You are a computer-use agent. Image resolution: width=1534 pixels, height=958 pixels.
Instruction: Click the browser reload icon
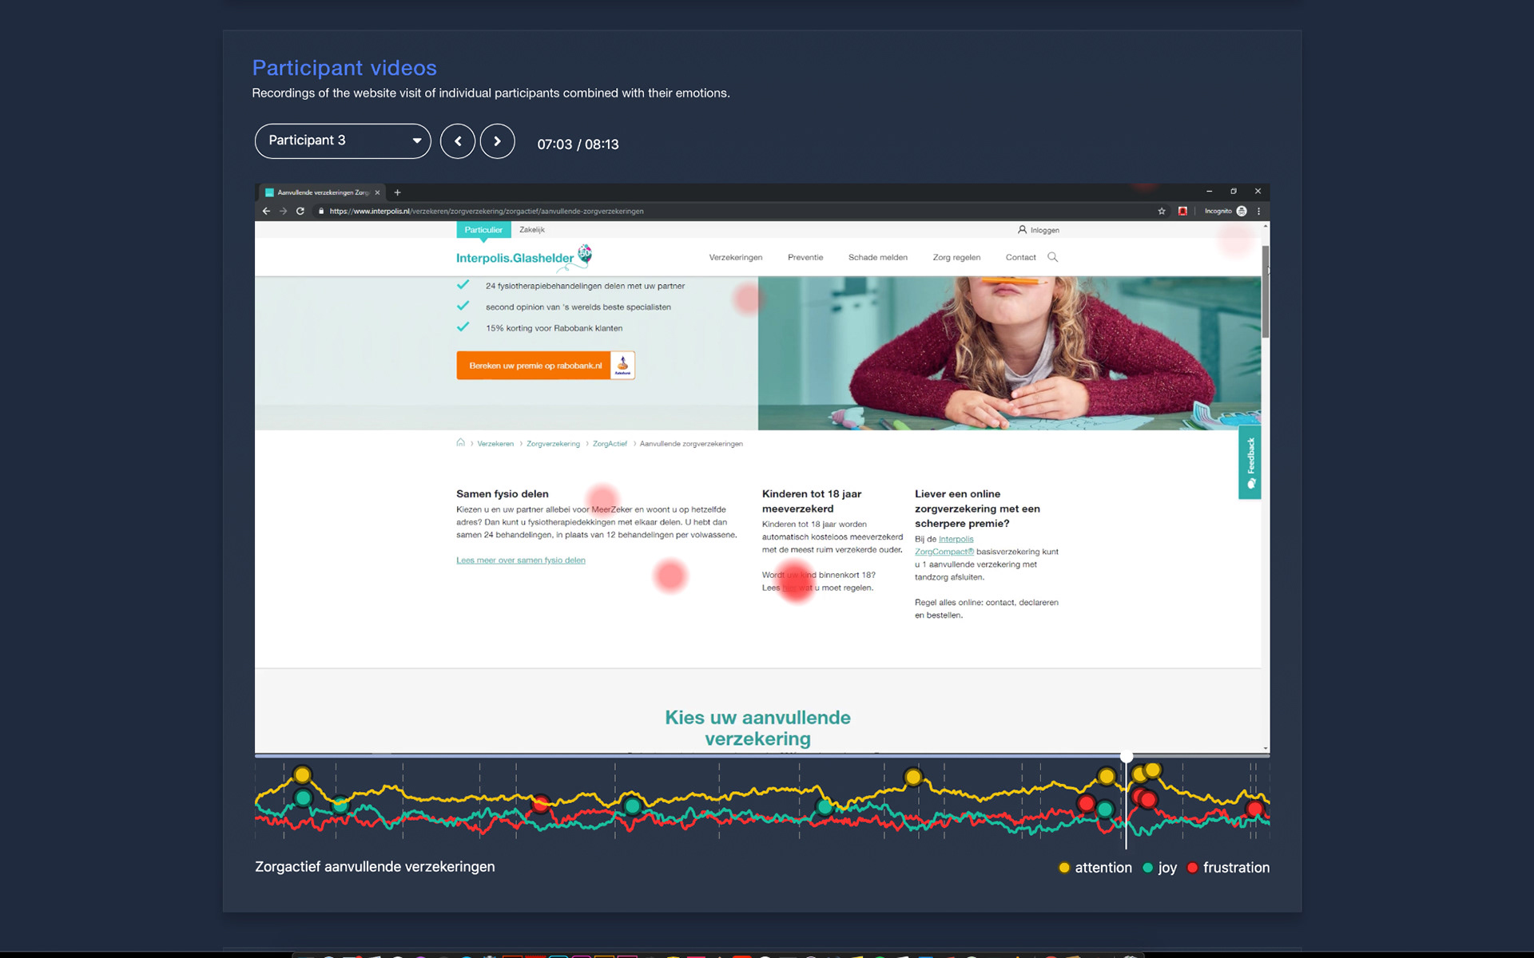(x=300, y=212)
